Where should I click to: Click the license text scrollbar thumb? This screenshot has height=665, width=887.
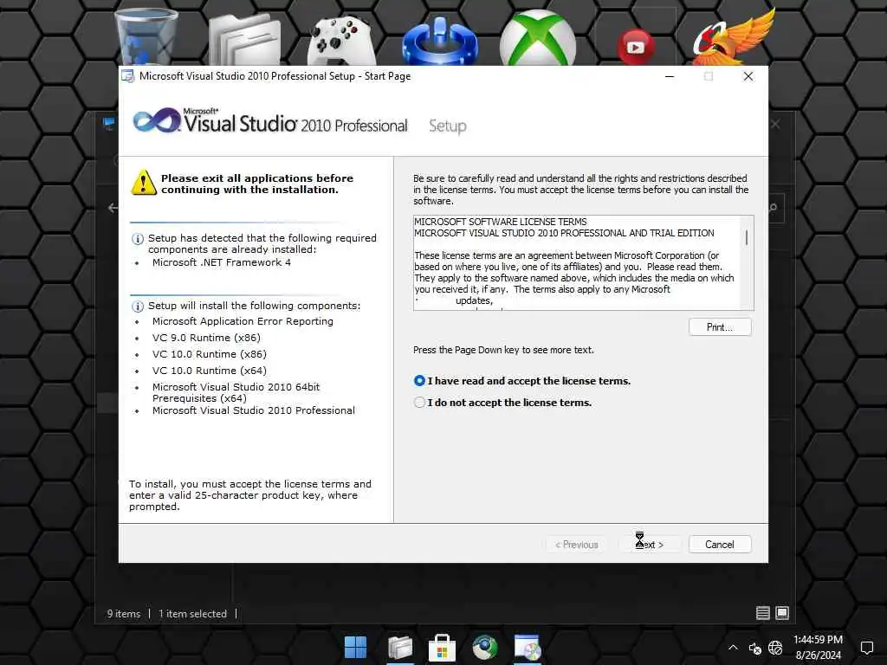click(x=747, y=237)
